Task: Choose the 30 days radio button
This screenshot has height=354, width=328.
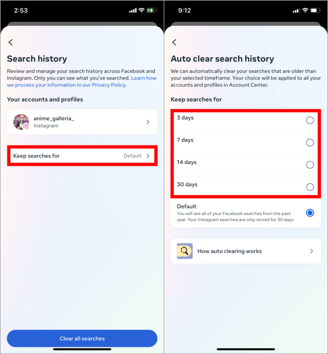Action: click(x=310, y=187)
